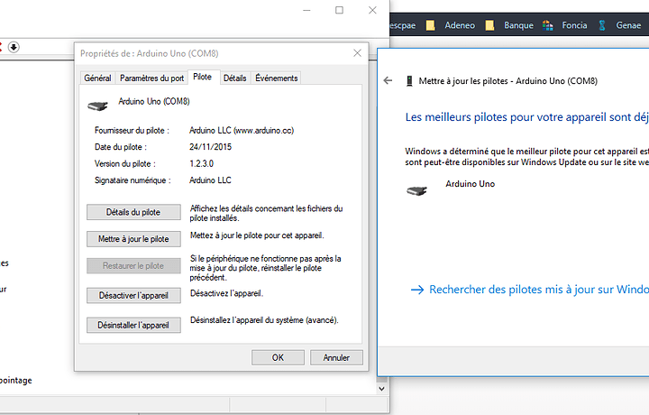Click the Restaurer le pilote button
This screenshot has width=649, height=415.
(133, 266)
